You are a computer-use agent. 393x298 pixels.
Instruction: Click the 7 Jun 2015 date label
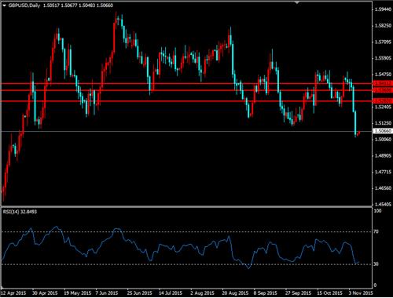(x=107, y=293)
